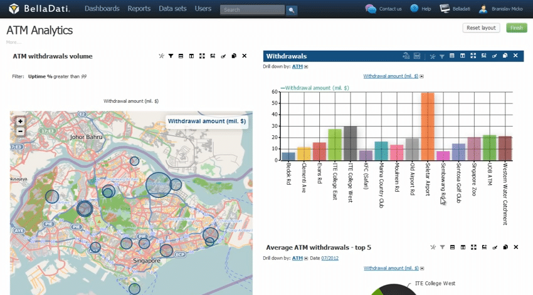Click copy icon on ATM withdrawals volume panel
This screenshot has height=295, width=533.
[x=234, y=56]
